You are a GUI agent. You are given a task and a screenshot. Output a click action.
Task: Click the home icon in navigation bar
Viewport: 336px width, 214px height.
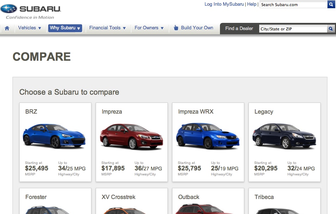(7, 28)
